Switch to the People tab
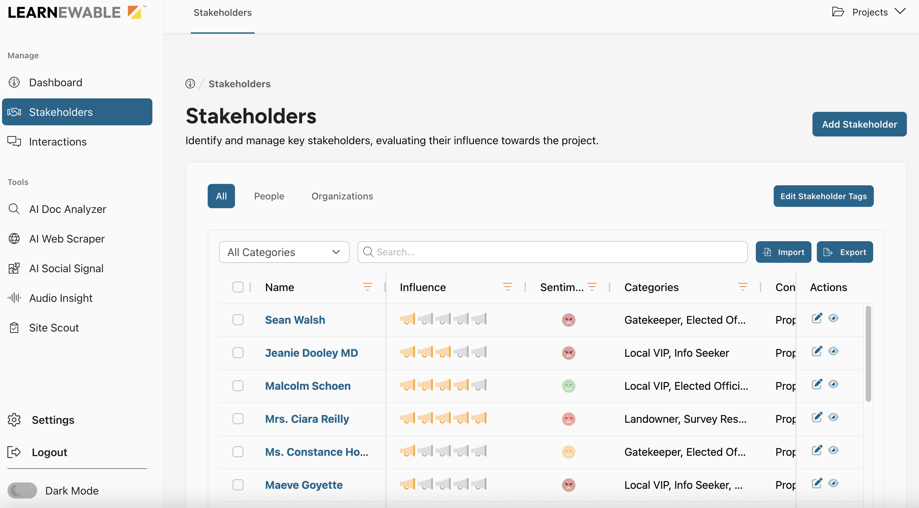This screenshot has height=508, width=919. (269, 196)
